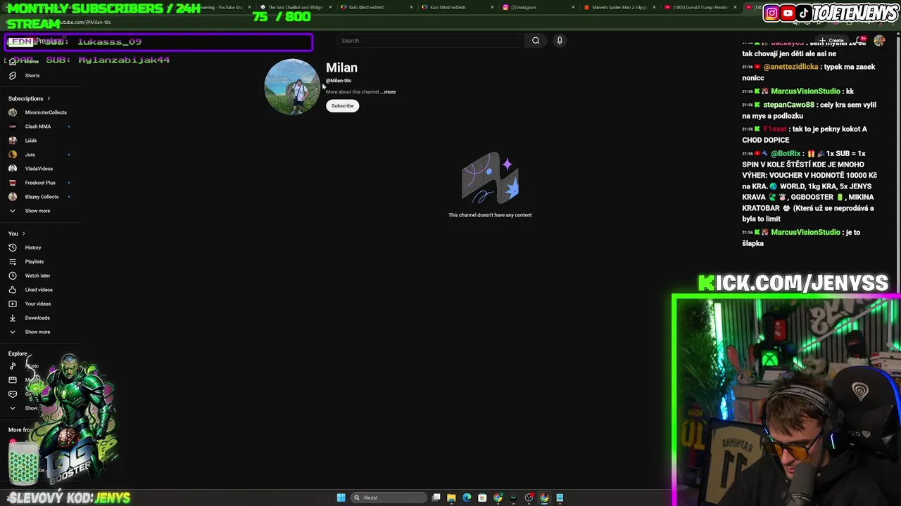Open the Notepad taskbar icon
The width and height of the screenshot is (901, 506).
click(560, 498)
